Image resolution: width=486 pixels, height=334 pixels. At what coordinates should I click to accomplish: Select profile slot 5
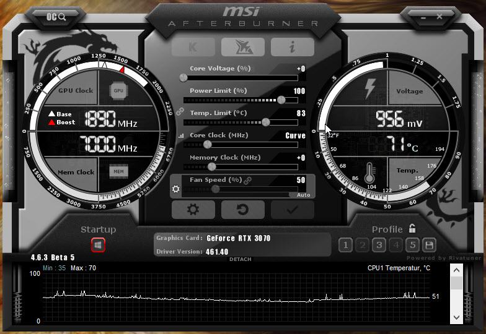(413, 245)
